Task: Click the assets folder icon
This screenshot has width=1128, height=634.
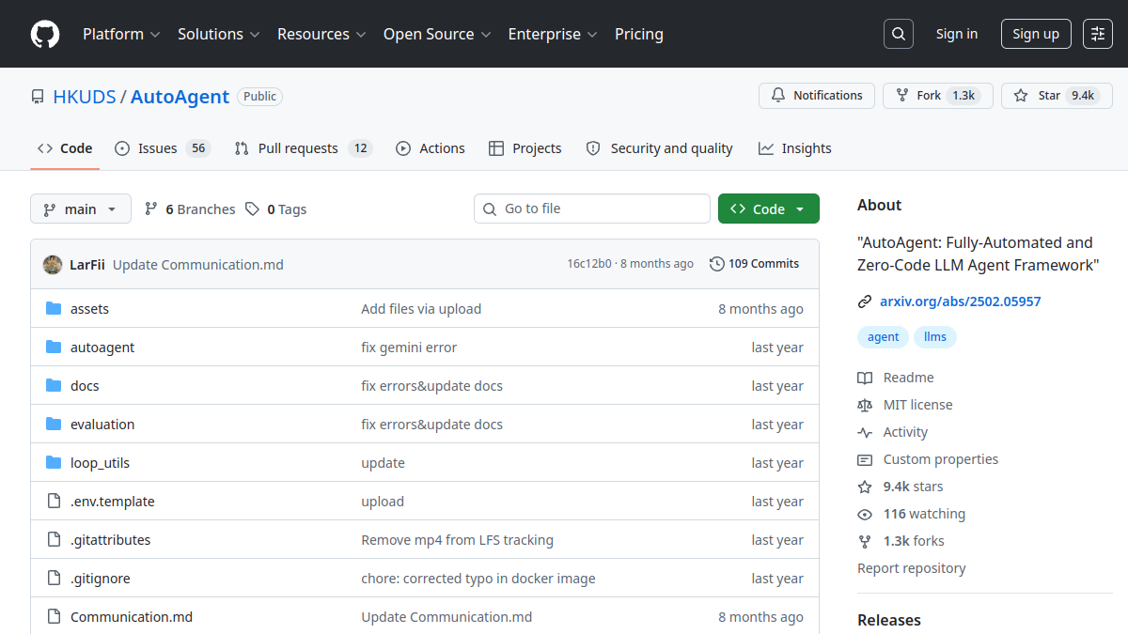Action: [54, 309]
